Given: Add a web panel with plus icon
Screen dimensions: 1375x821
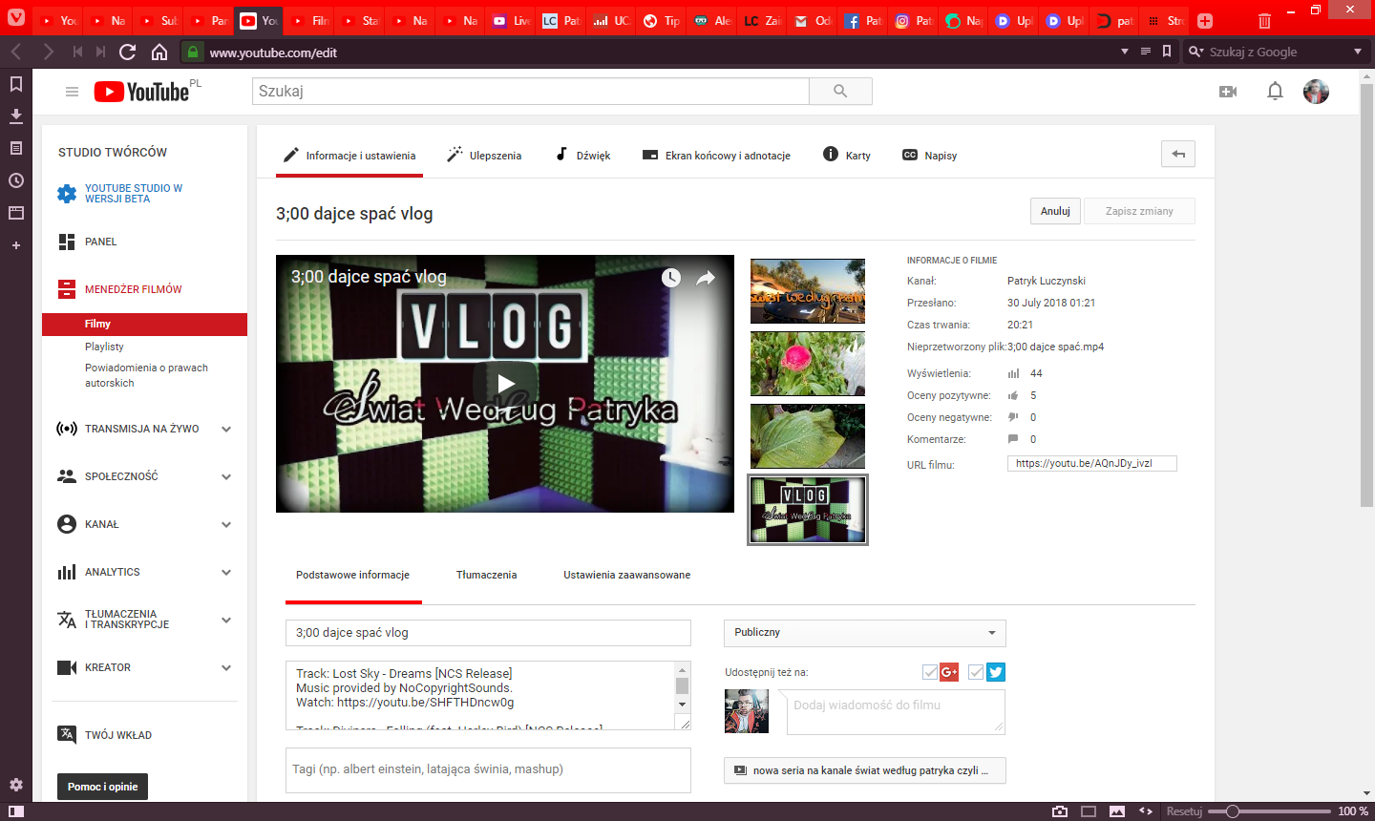Looking at the screenshot, I should 16,245.
